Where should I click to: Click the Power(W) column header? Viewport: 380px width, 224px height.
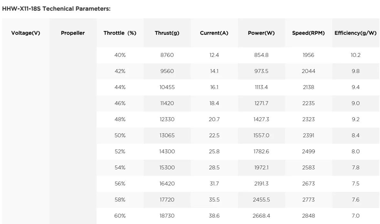[261, 33]
